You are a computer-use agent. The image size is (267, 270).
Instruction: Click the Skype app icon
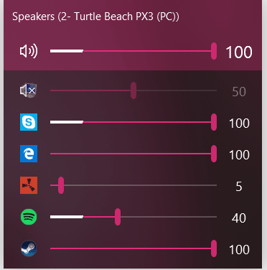point(29,122)
